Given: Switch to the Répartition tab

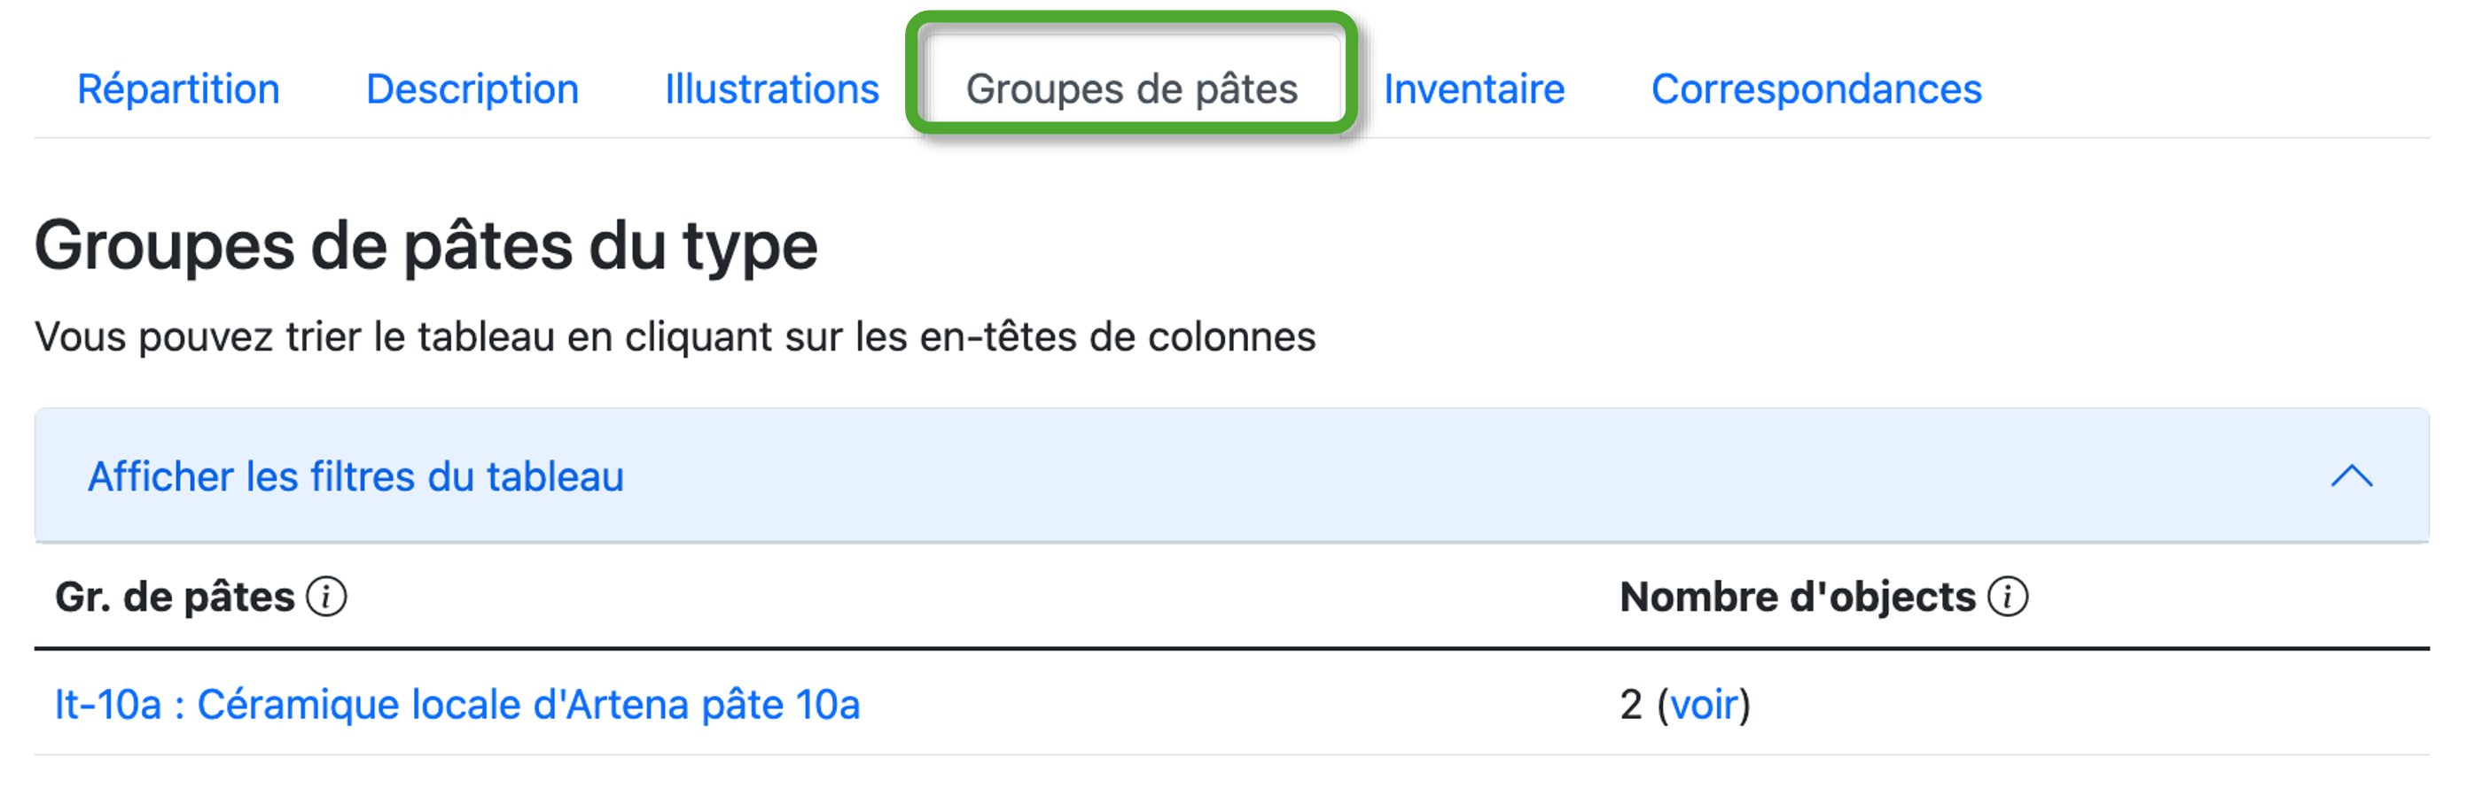Looking at the screenshot, I should coord(178,89).
